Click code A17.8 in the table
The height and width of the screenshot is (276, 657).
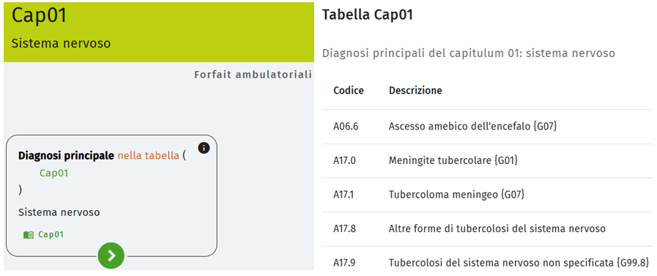click(x=345, y=229)
